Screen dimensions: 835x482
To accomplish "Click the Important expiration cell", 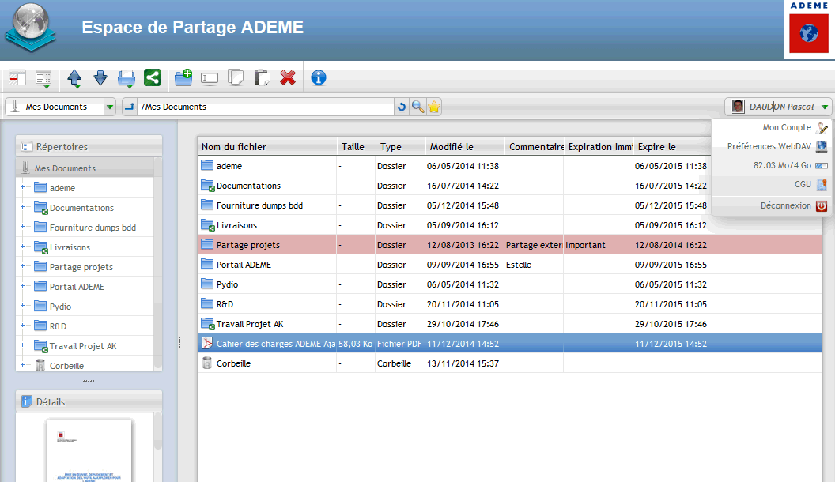I will pyautogui.click(x=598, y=245).
